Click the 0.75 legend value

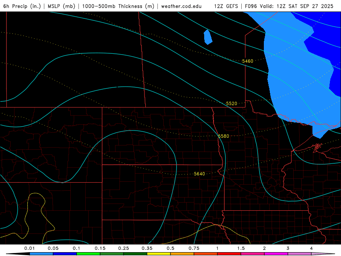click(194, 248)
